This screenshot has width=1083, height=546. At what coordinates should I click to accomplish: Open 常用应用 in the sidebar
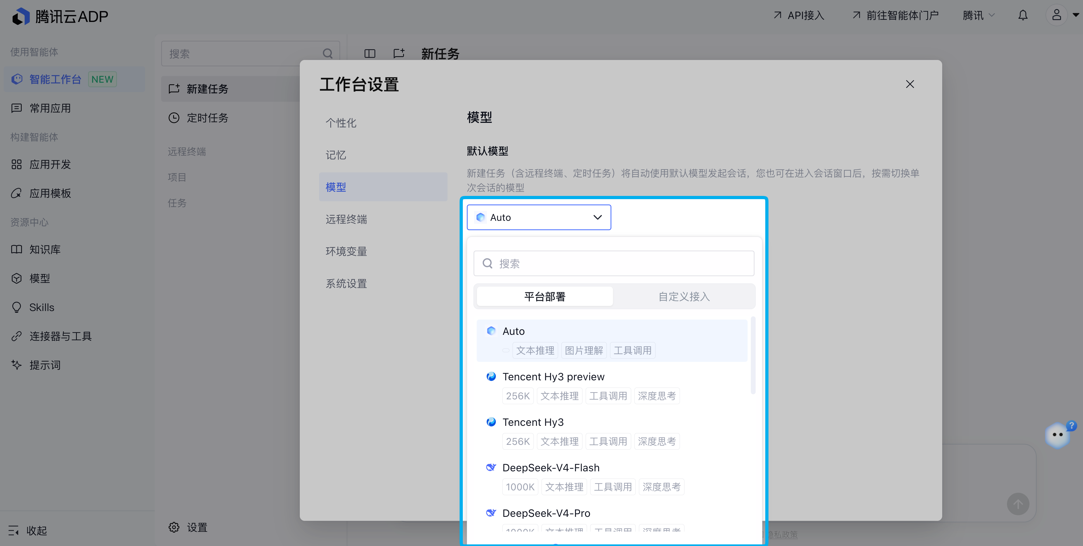[x=74, y=108]
